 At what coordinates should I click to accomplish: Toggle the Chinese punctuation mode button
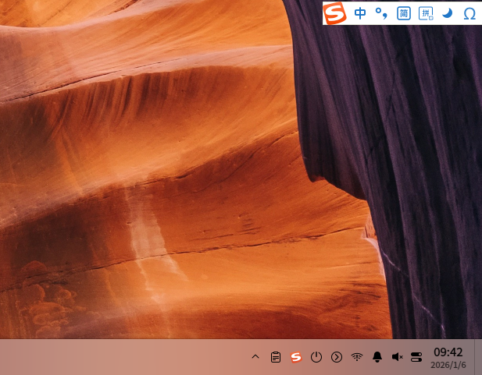click(381, 13)
